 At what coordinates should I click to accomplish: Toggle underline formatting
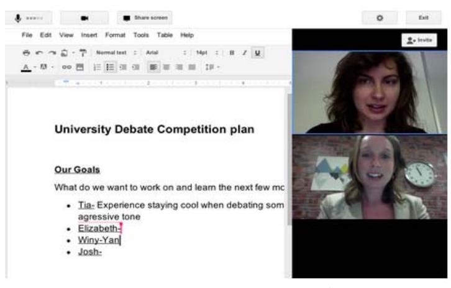click(x=257, y=53)
